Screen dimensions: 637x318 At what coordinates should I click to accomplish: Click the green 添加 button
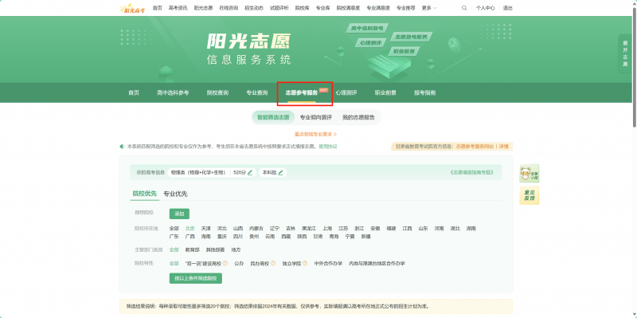point(179,214)
